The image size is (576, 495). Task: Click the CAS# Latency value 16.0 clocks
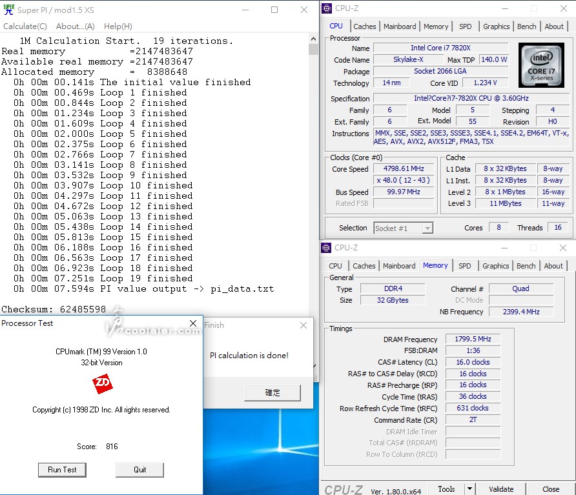(473, 362)
